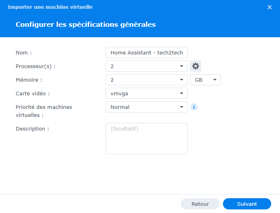This screenshot has height=213, width=280.
Task: Click the Suivant button
Action: click(x=247, y=204)
